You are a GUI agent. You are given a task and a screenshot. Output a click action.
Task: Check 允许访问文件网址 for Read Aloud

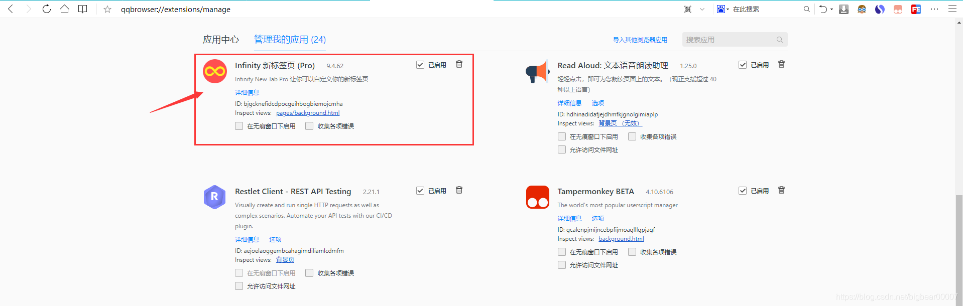562,149
